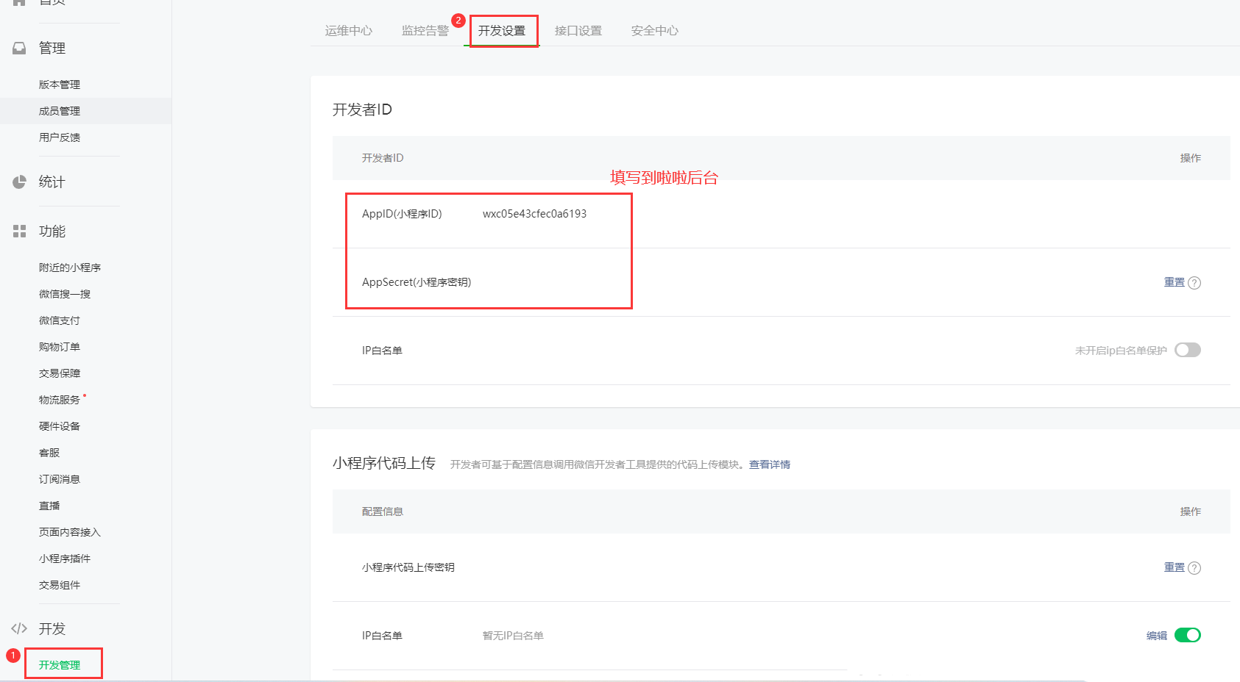Turn off the green IP白名单 switch for code upload
1240x682 pixels.
(1188, 635)
